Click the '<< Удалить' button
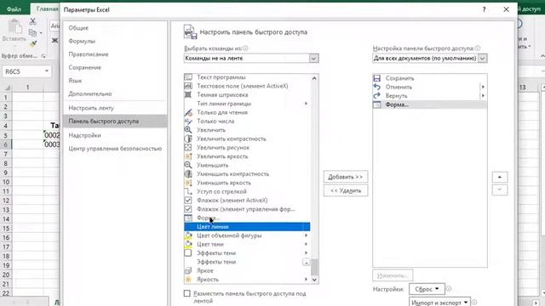This screenshot has height=306, width=545. click(346, 190)
